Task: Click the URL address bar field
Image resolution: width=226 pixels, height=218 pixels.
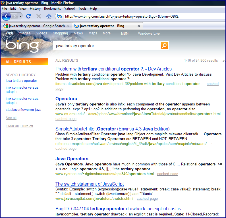Action: (x=144, y=16)
